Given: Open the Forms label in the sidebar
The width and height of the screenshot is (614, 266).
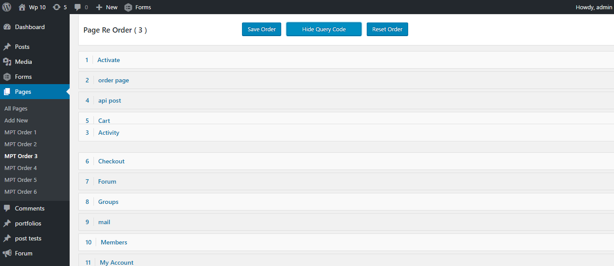Looking at the screenshot, I should pyautogui.click(x=23, y=77).
